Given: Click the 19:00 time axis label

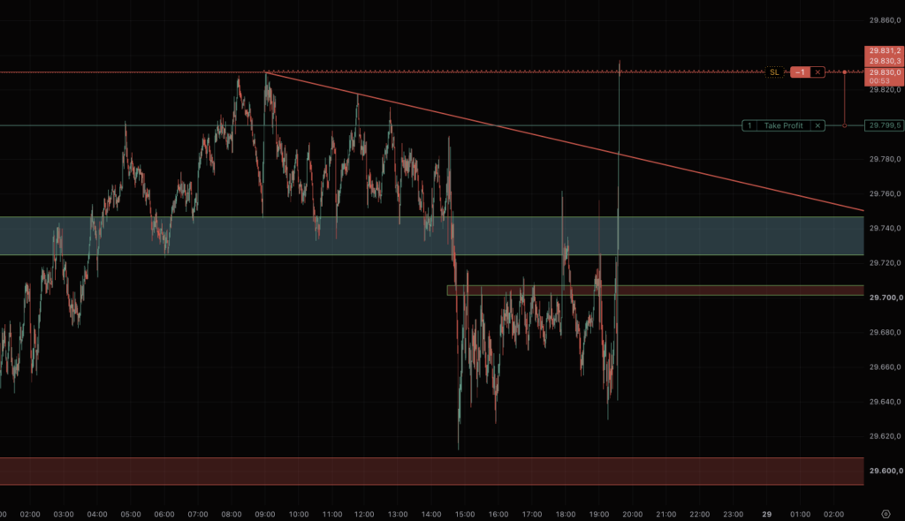Looking at the screenshot, I should click(599, 514).
